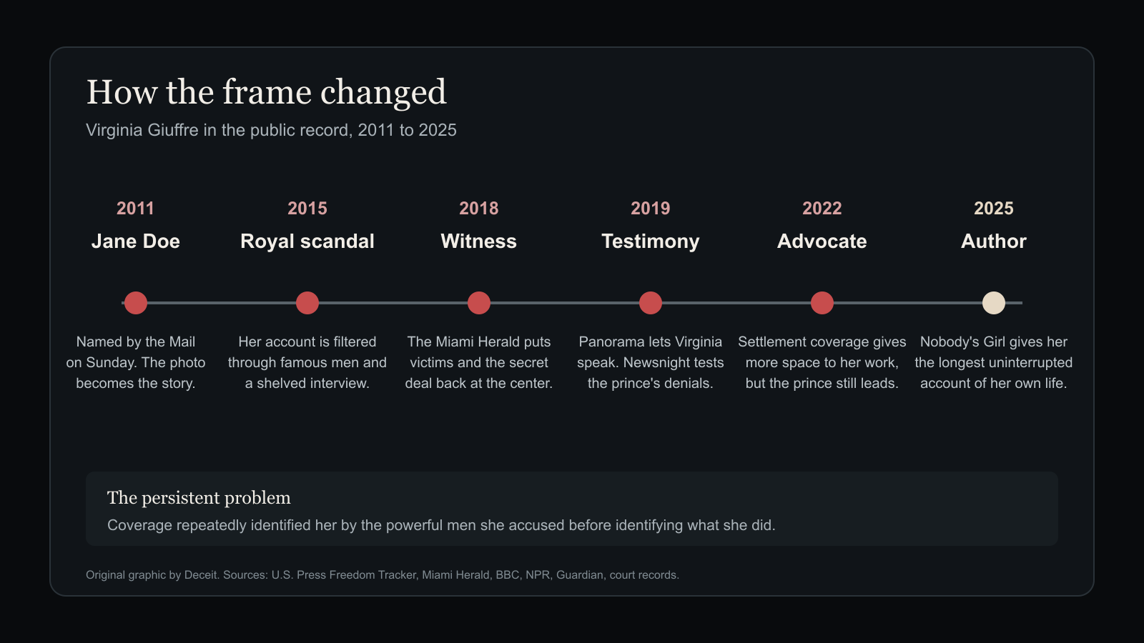Click the 2025 year label
Viewport: 1144px width, 643px height.
[x=994, y=209]
